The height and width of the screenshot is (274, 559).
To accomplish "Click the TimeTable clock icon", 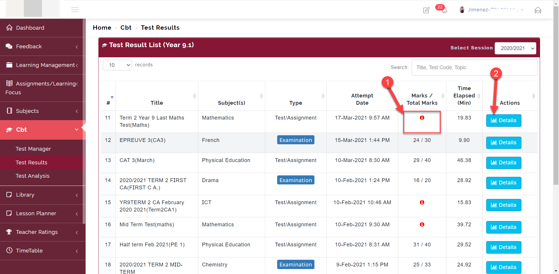I will point(9,250).
